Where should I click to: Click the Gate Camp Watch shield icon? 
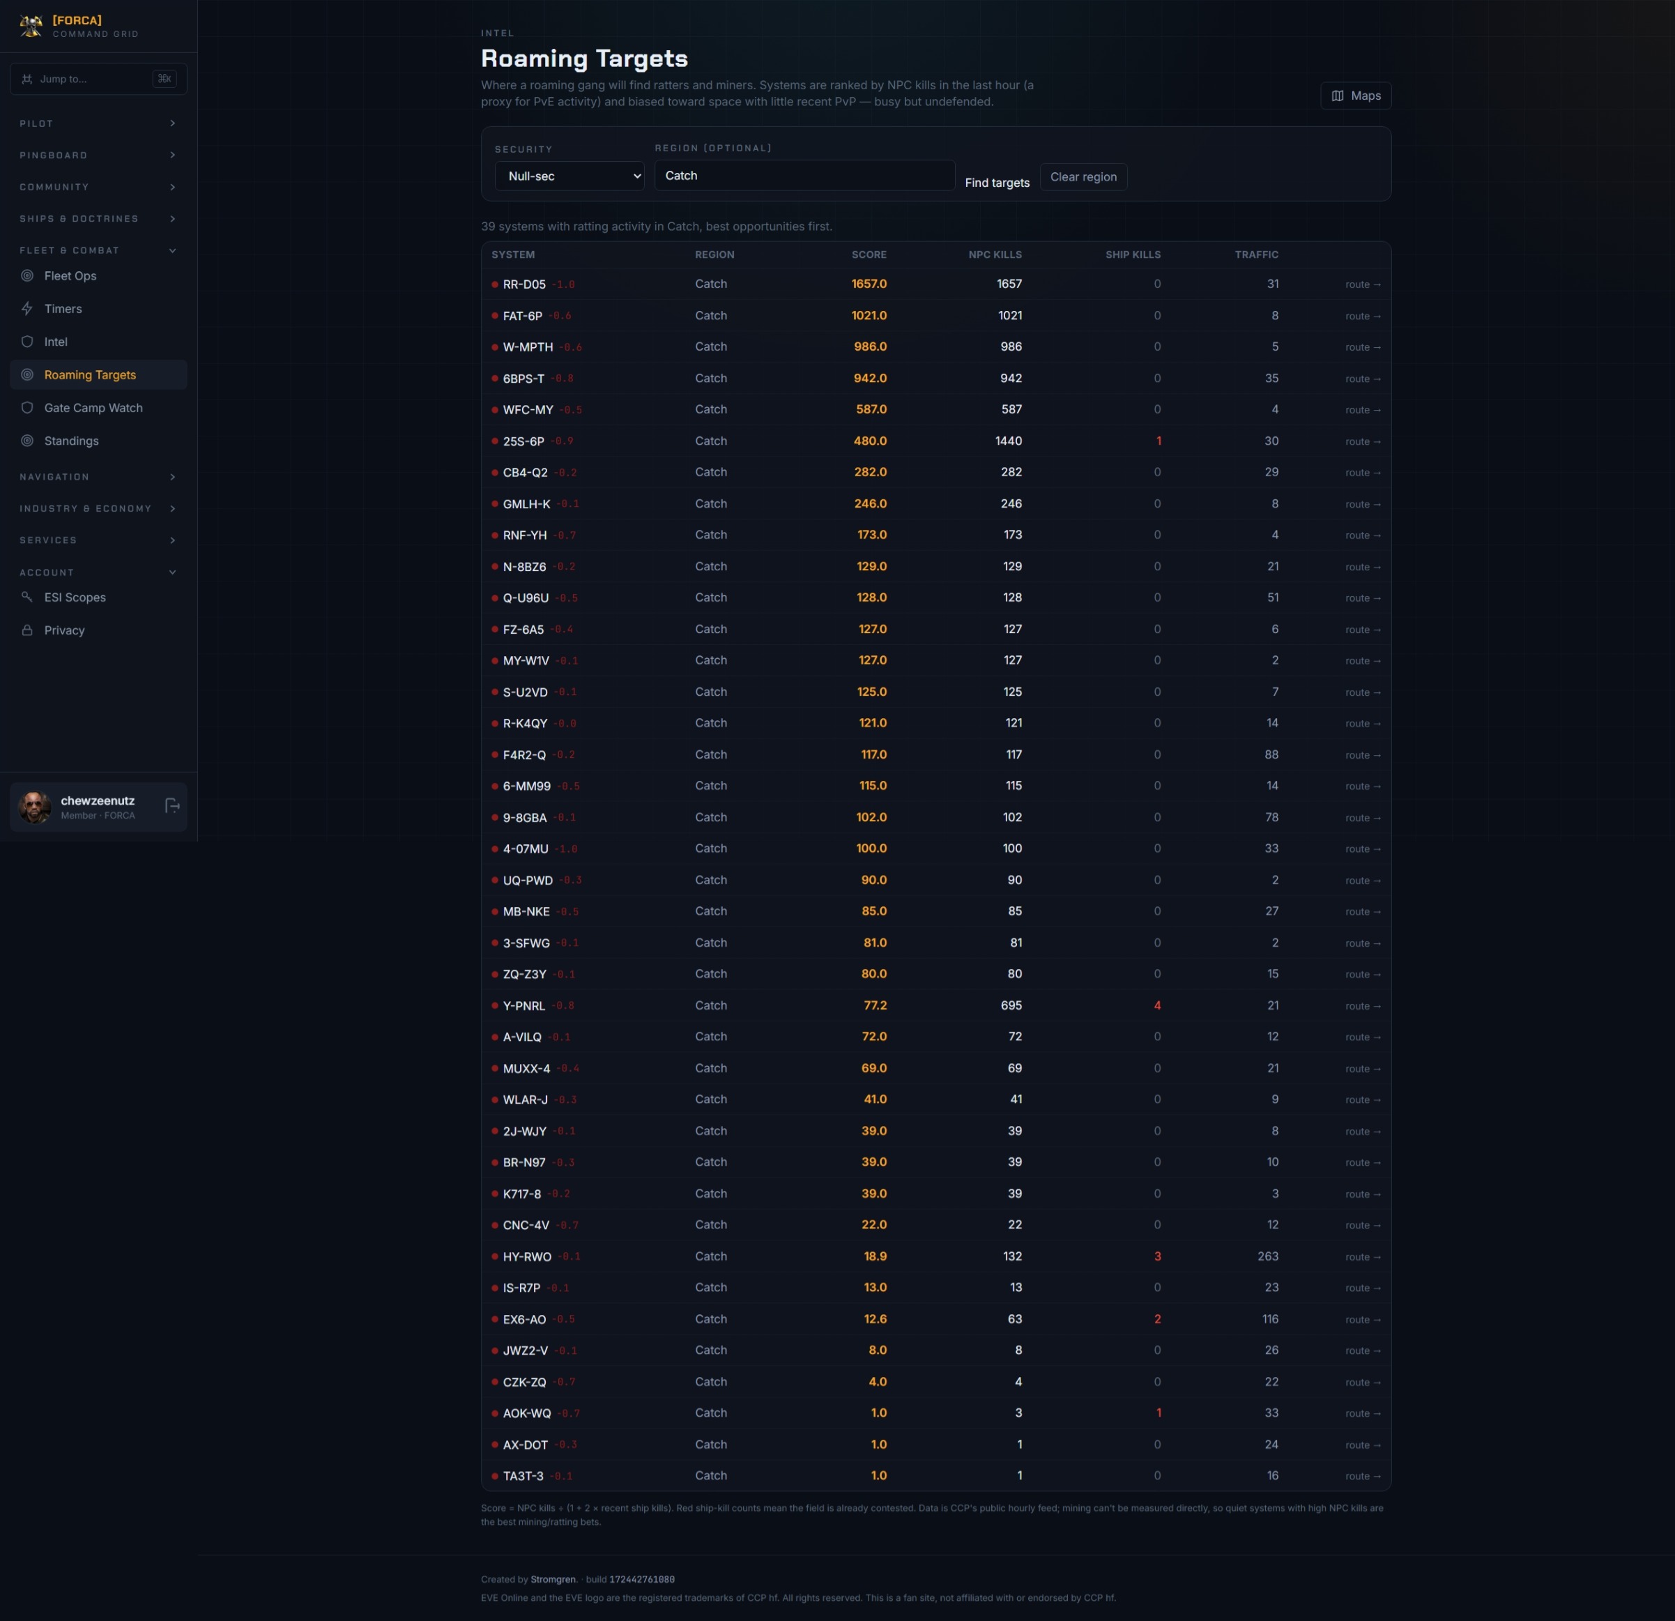pyautogui.click(x=27, y=408)
